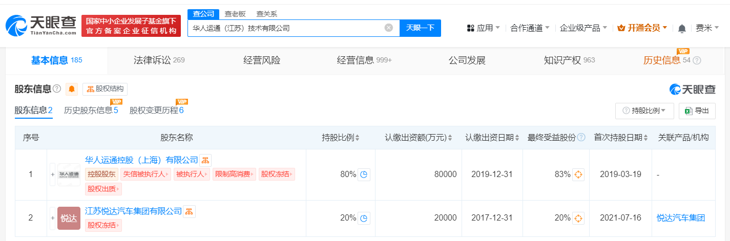
Task: Click the 应用 apps grid menu
Action: point(484,28)
